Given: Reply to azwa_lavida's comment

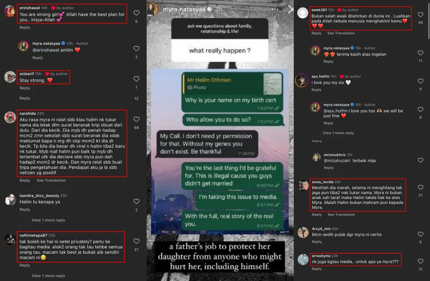Looking at the screenshot, I should coord(317,214).
